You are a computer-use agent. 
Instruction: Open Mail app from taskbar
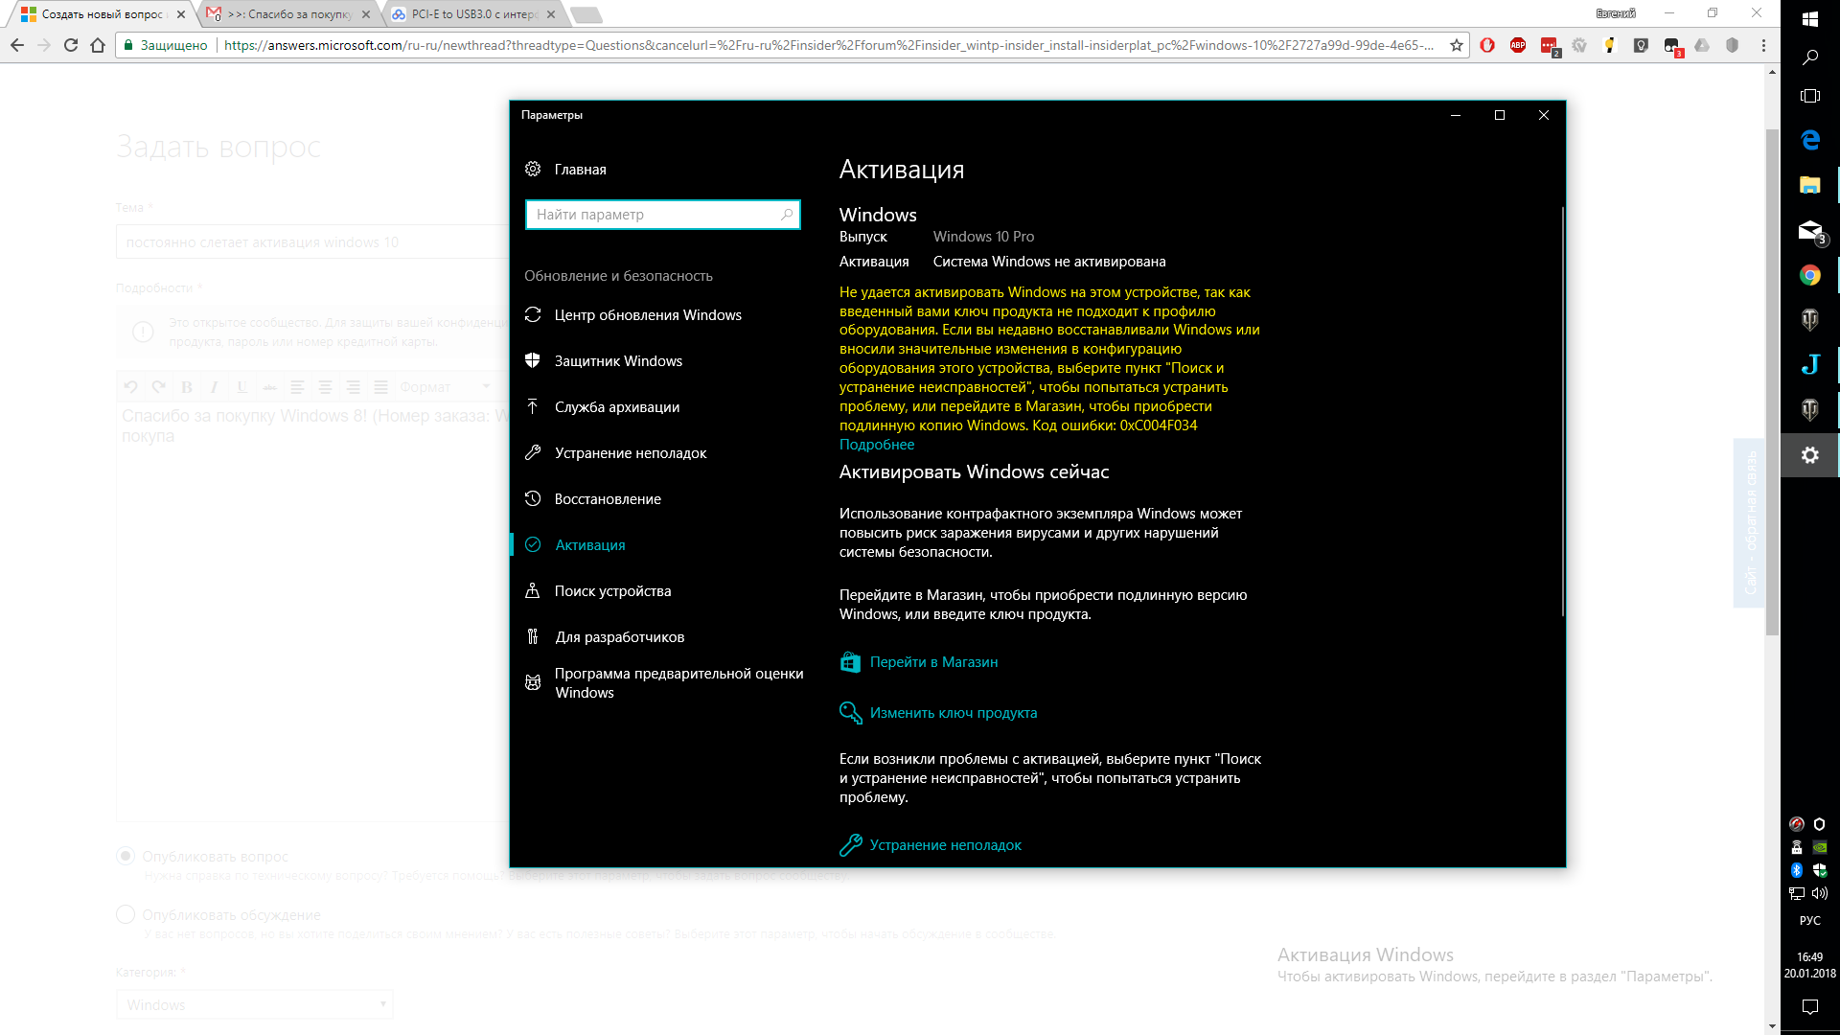click(1810, 230)
